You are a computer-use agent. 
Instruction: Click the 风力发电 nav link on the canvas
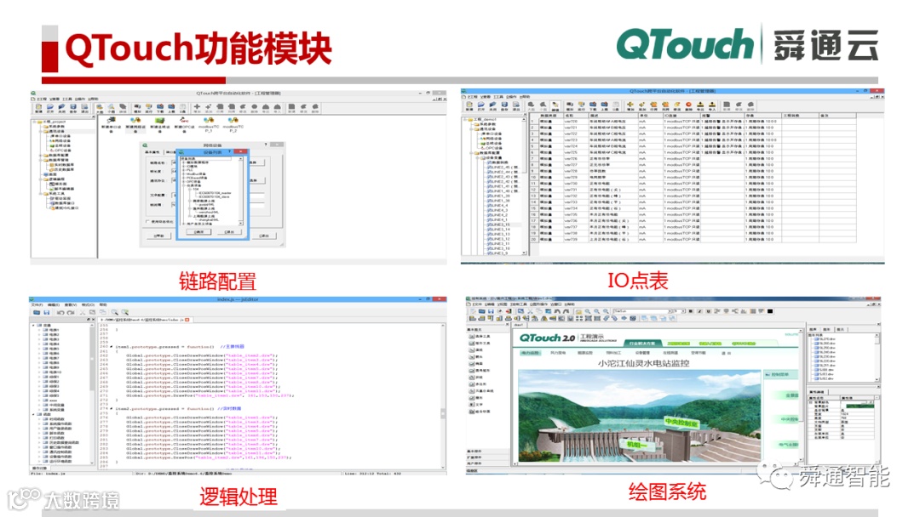tap(558, 353)
